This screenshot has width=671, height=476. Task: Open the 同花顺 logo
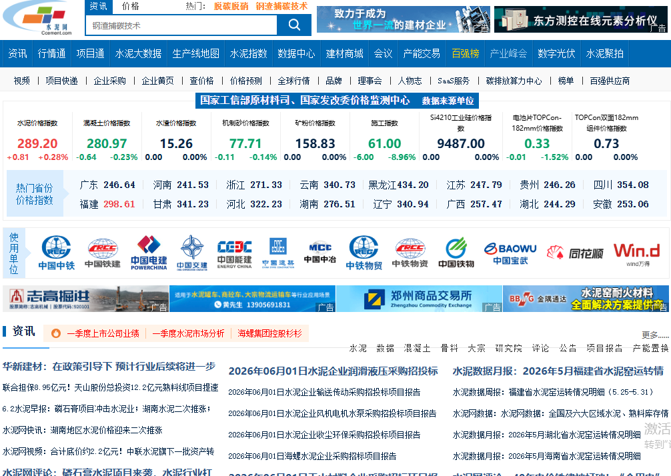click(575, 253)
